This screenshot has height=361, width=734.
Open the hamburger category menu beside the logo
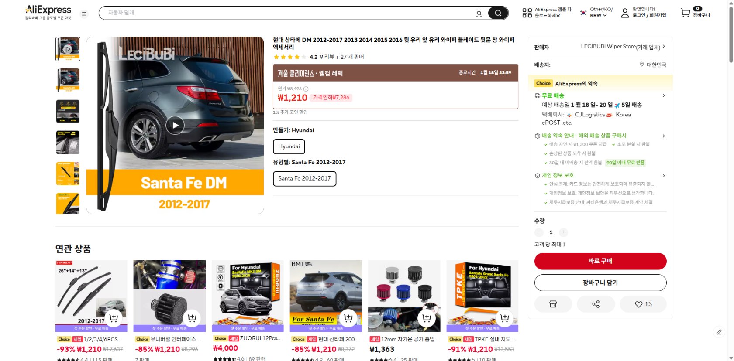(84, 14)
